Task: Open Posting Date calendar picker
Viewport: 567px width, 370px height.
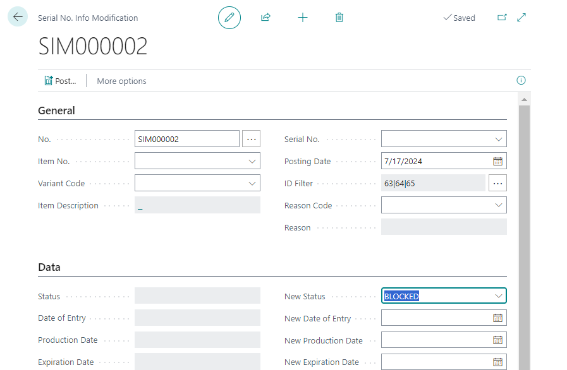Action: pos(498,161)
